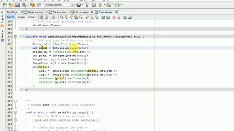Screen dimensions: 234x131
Task: Click the restore window icon above Projects
Action: [2, 12]
